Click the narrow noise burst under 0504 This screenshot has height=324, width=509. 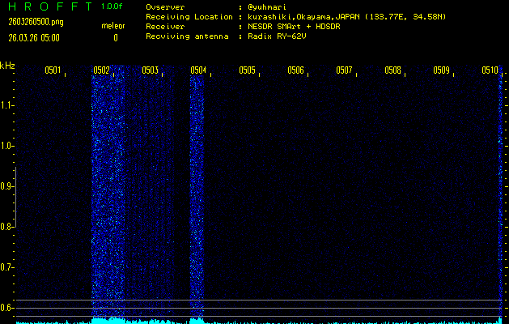tap(196, 194)
